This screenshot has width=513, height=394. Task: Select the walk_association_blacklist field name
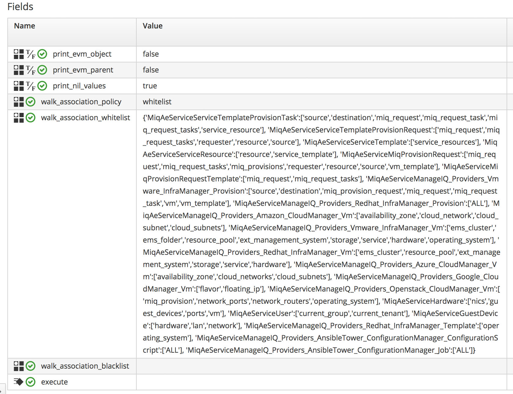click(x=85, y=366)
